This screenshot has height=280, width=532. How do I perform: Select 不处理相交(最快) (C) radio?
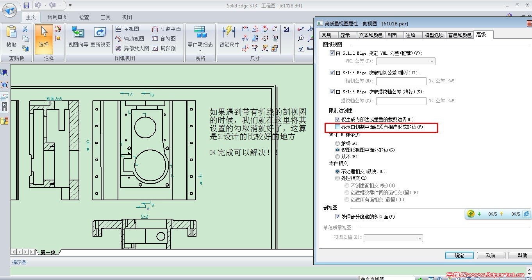pos(337,171)
